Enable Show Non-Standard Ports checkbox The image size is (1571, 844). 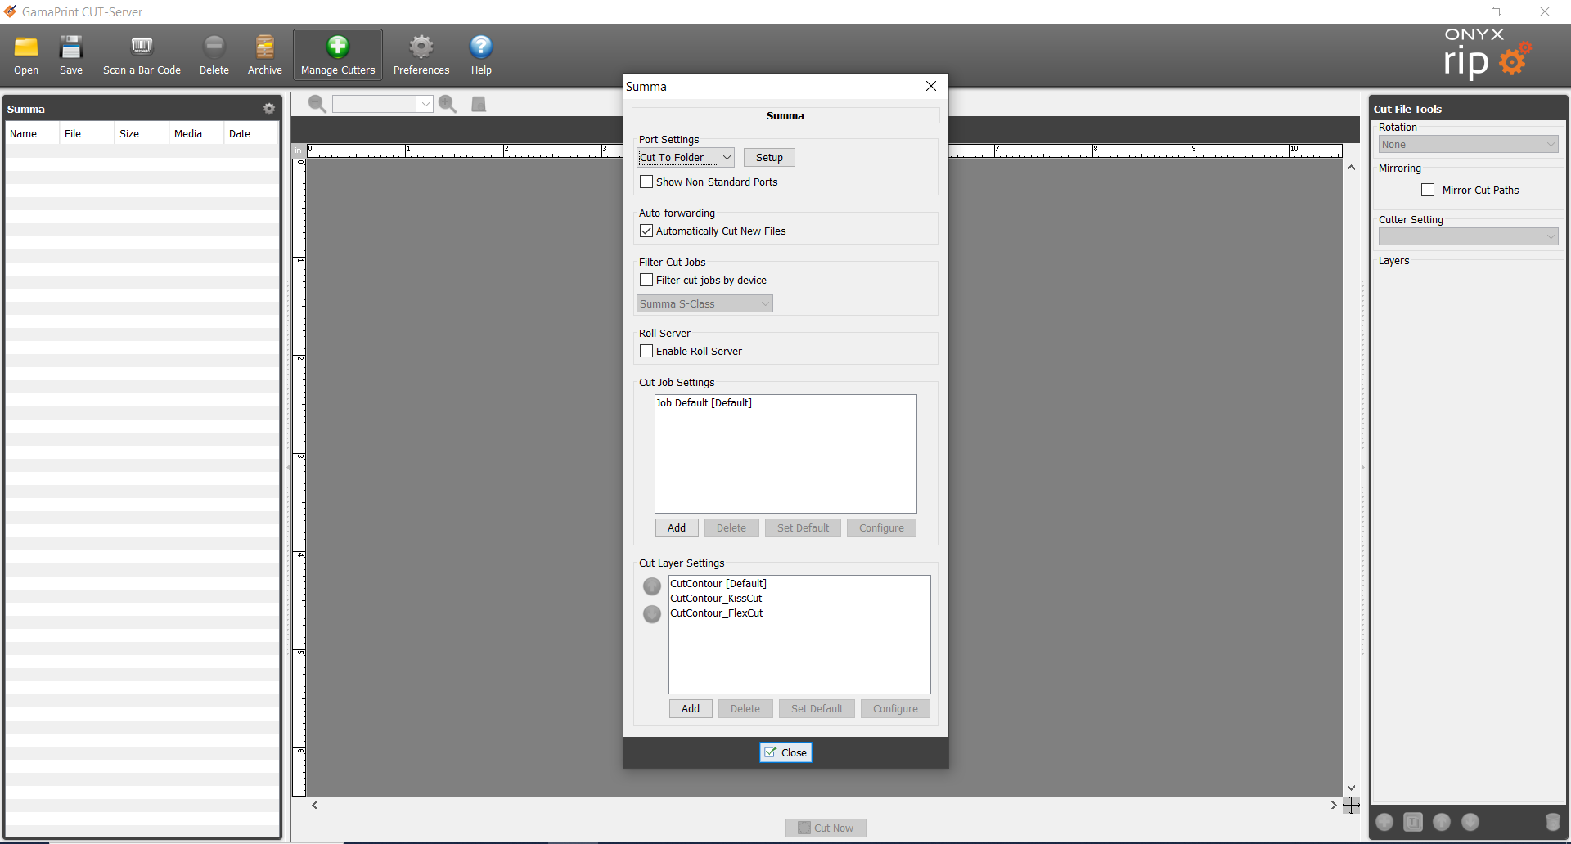pos(646,182)
